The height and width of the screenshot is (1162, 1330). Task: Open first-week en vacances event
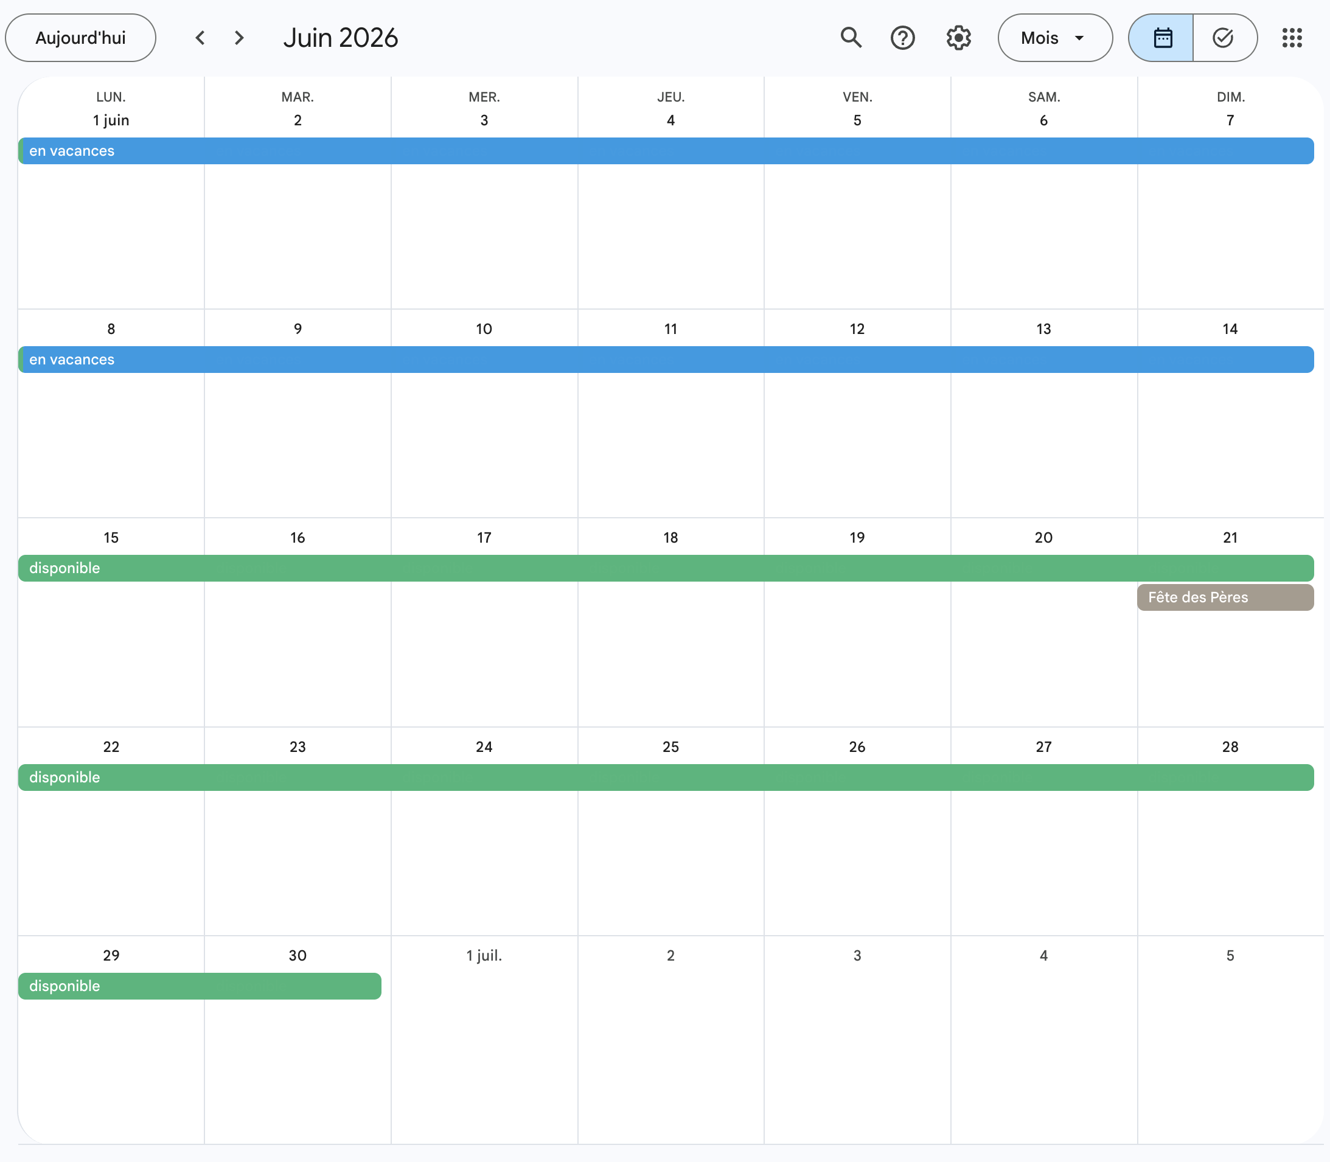pyautogui.click(x=666, y=151)
